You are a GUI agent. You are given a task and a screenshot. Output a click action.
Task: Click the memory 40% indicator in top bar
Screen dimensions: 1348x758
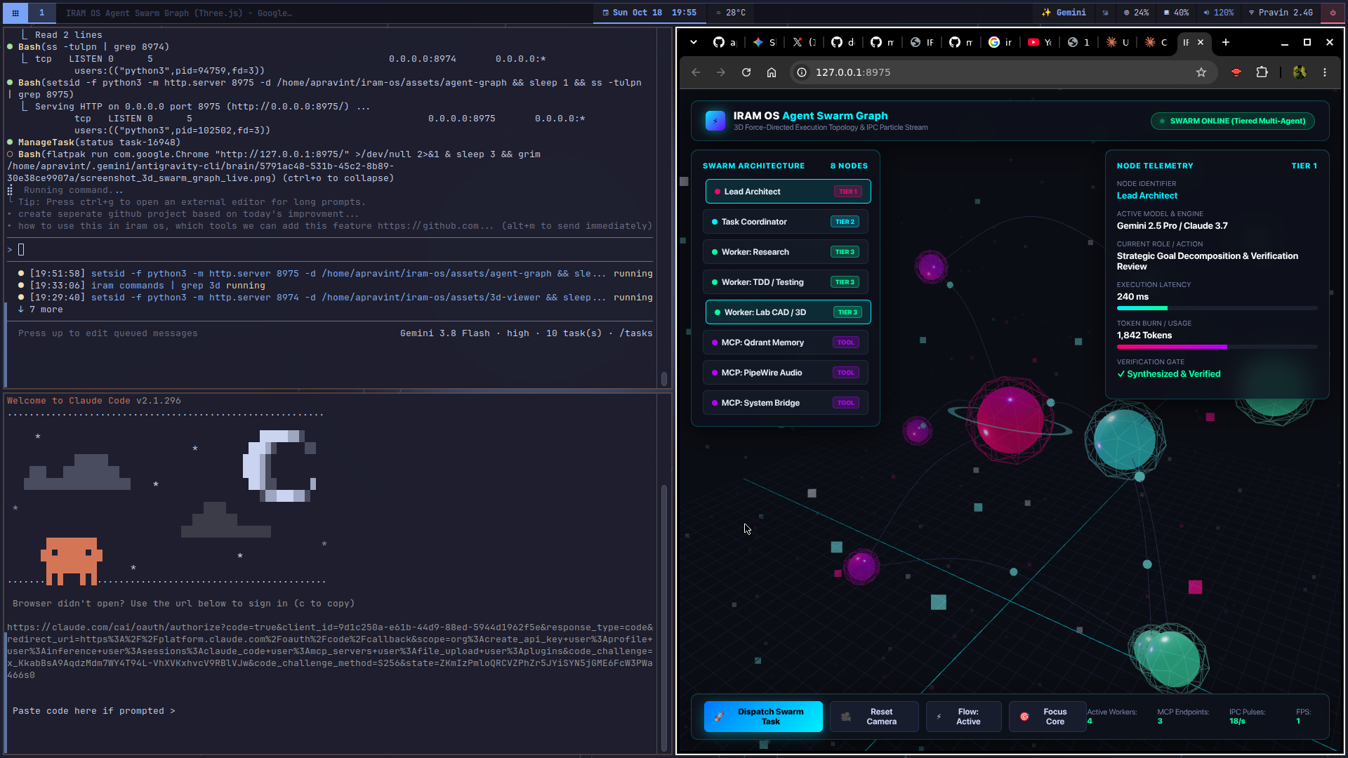click(x=1176, y=13)
